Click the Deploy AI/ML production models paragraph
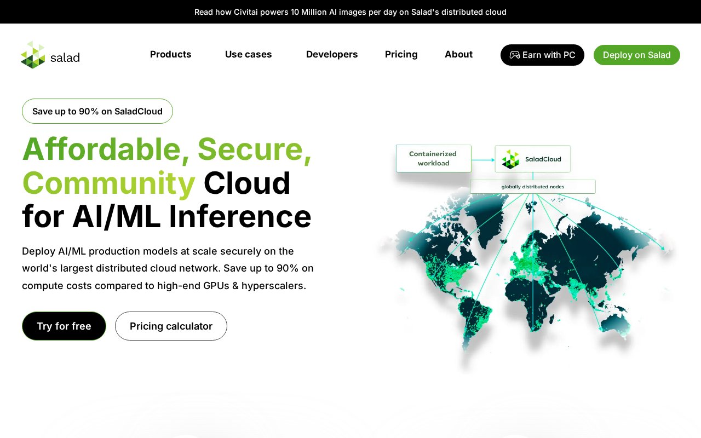 coord(168,268)
